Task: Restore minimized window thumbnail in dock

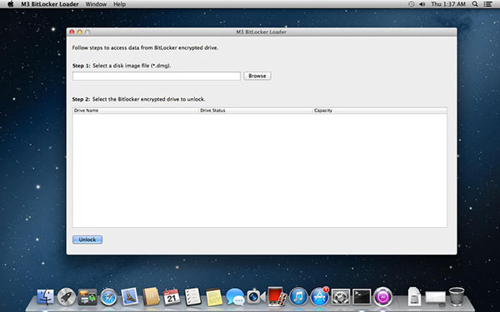Action: tap(436, 299)
